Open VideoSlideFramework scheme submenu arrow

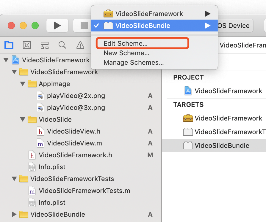click(x=208, y=14)
